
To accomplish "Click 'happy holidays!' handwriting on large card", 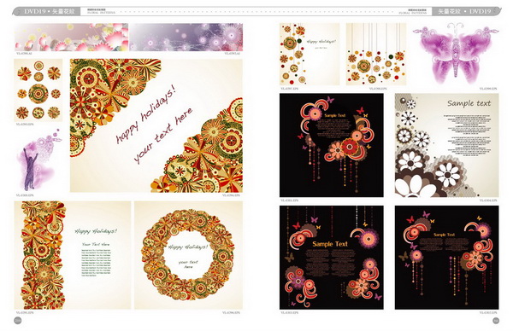I will click(146, 114).
